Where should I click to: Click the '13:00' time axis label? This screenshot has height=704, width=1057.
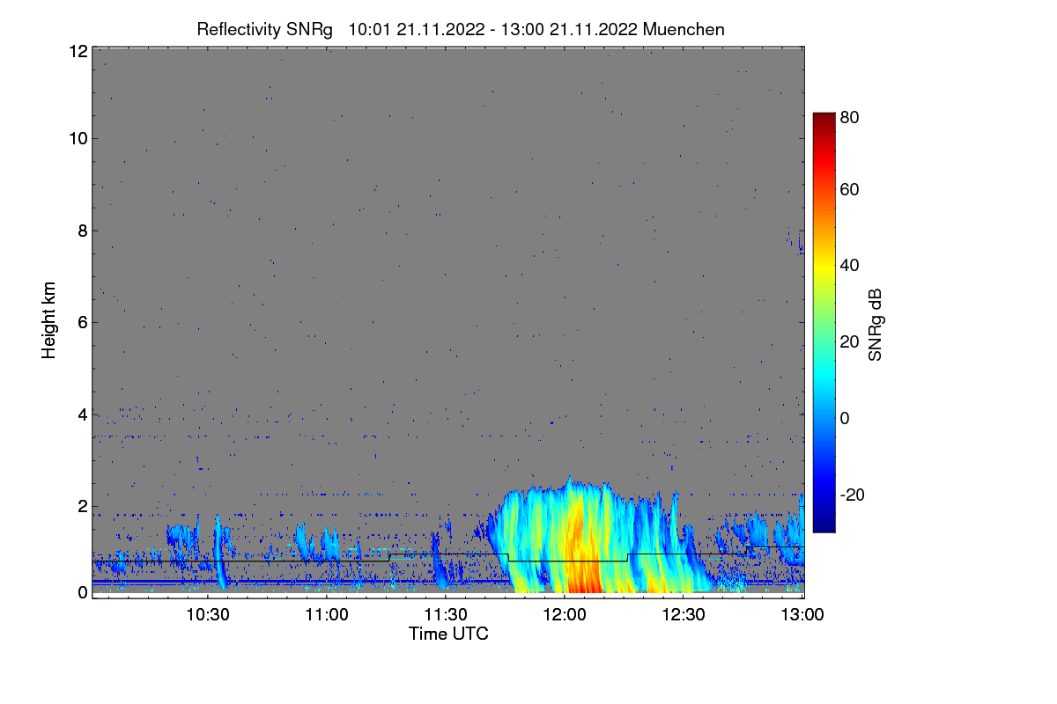point(802,614)
